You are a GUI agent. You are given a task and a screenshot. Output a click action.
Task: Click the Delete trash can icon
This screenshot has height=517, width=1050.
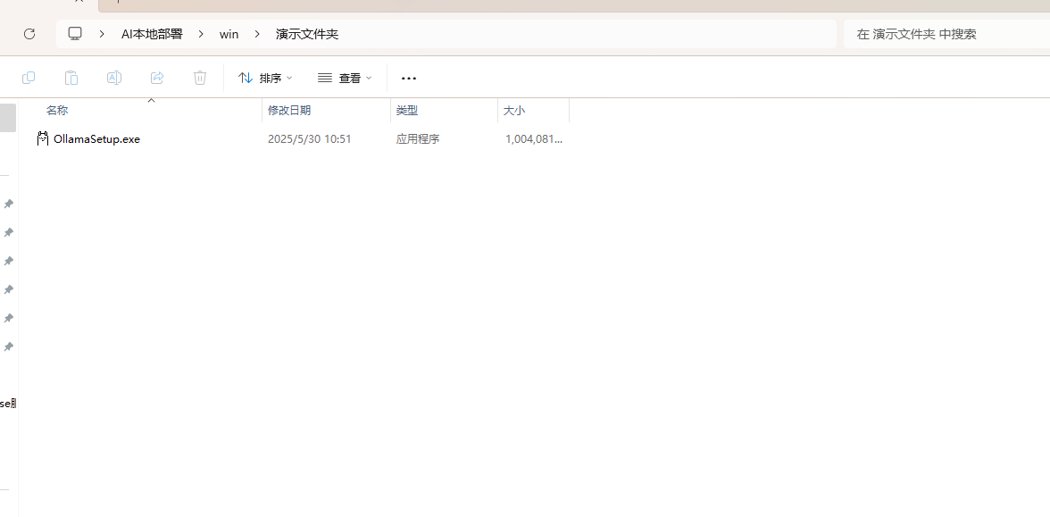[x=200, y=78]
